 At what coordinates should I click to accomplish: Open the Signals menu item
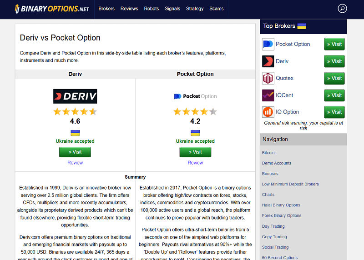pyautogui.click(x=172, y=9)
